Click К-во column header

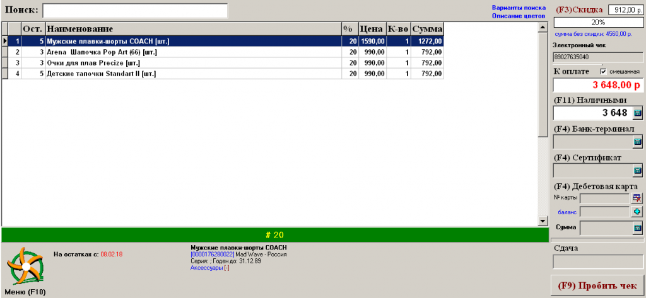pyautogui.click(x=399, y=29)
